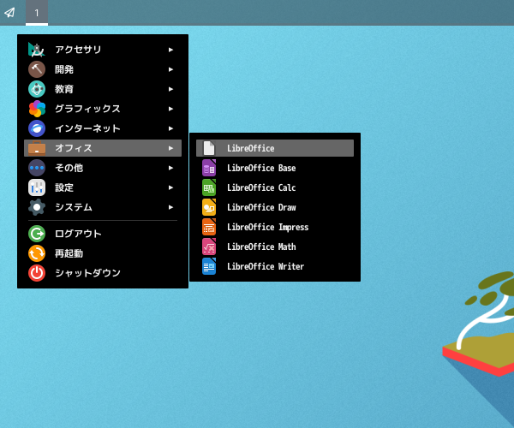This screenshot has width=514, height=428.
Task: Click the インターネット globe icon
Action: pos(37,128)
